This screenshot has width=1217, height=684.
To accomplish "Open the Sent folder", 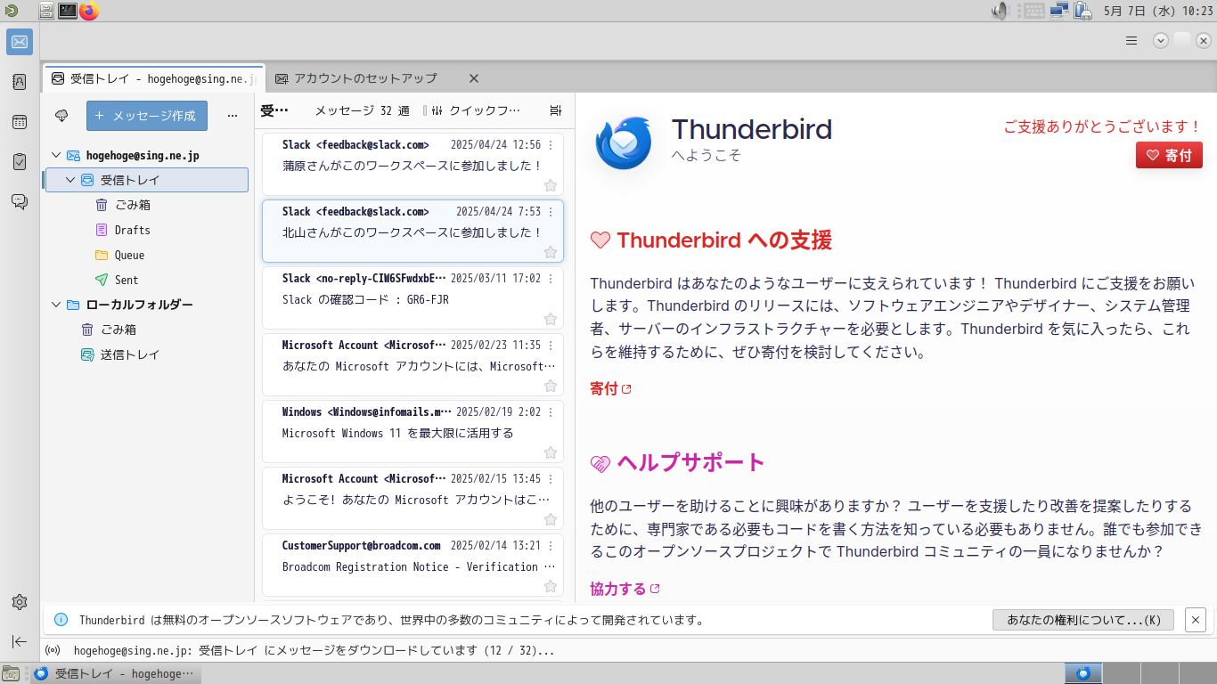I will pyautogui.click(x=127, y=280).
